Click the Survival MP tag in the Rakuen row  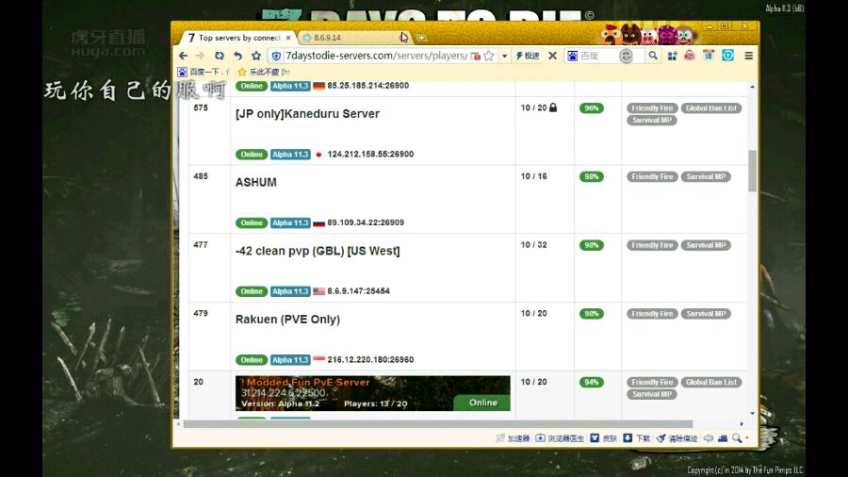pyautogui.click(x=706, y=314)
